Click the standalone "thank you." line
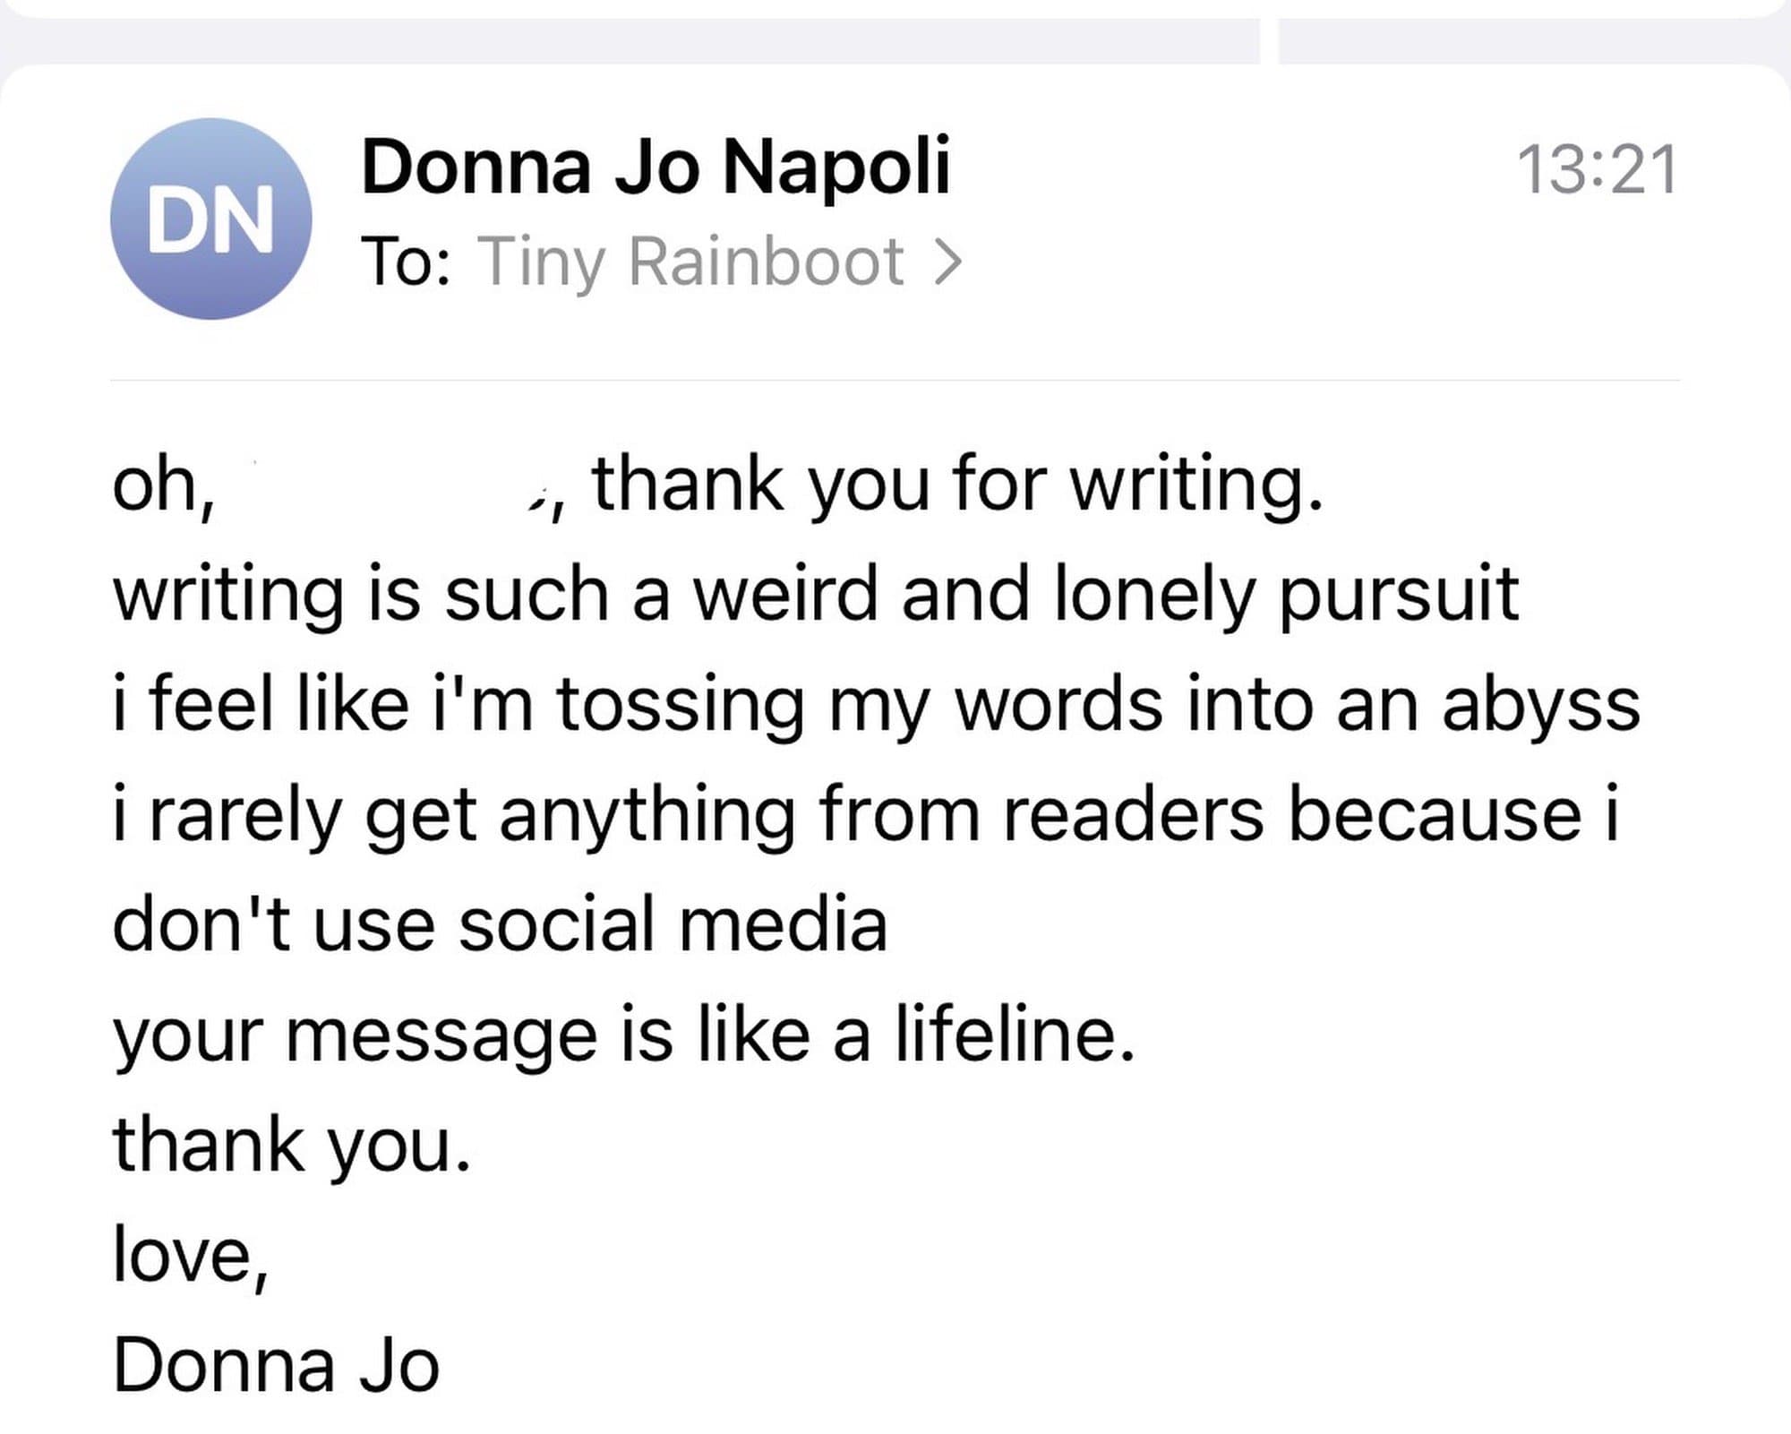This screenshot has width=1791, height=1434. [291, 1145]
